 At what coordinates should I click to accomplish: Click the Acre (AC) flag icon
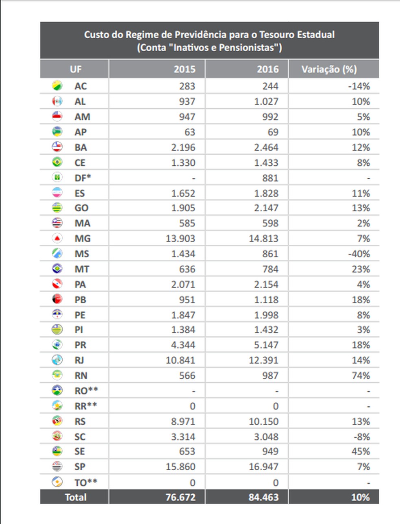[57, 86]
